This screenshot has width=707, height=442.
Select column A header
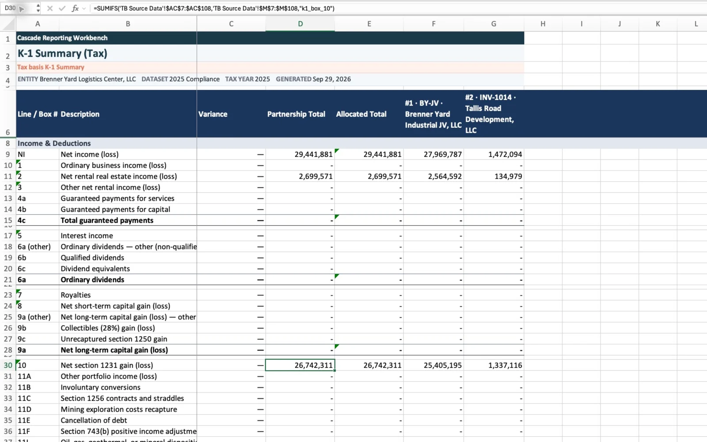[x=38, y=24]
